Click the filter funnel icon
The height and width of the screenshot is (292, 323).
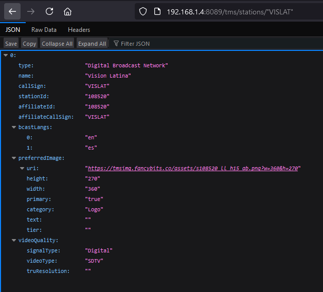point(116,44)
